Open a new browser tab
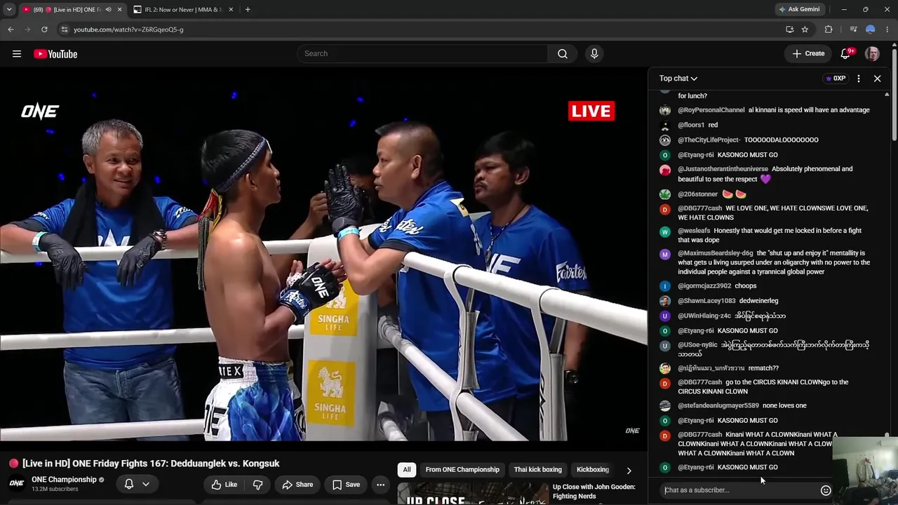This screenshot has height=505, width=898. [248, 10]
